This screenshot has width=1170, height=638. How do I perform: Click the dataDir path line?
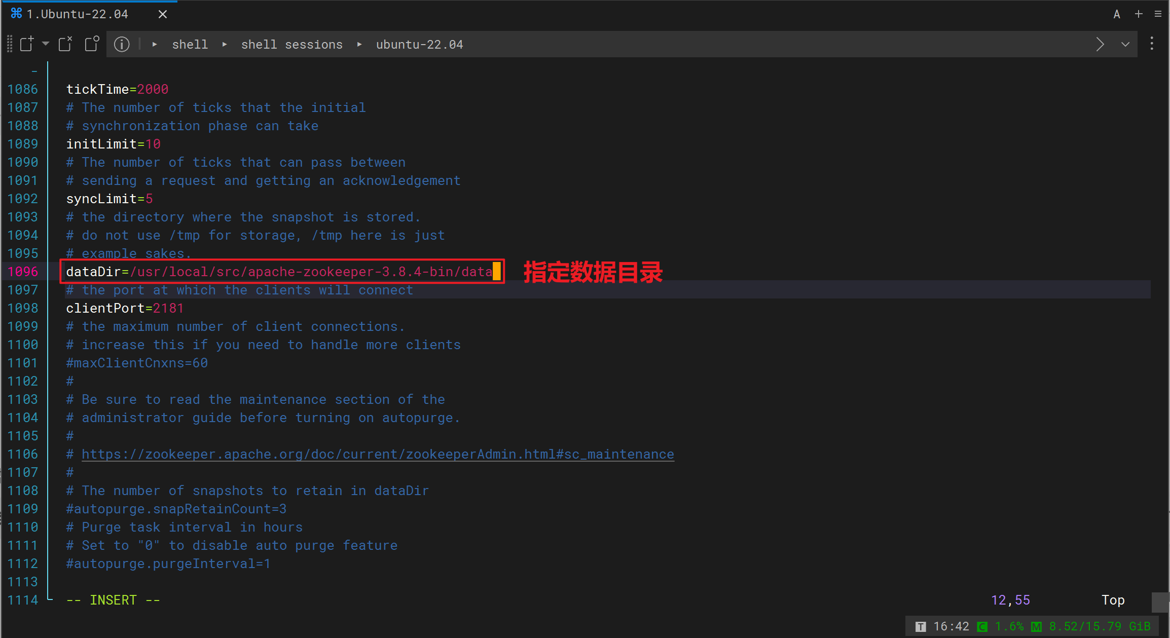tap(279, 272)
